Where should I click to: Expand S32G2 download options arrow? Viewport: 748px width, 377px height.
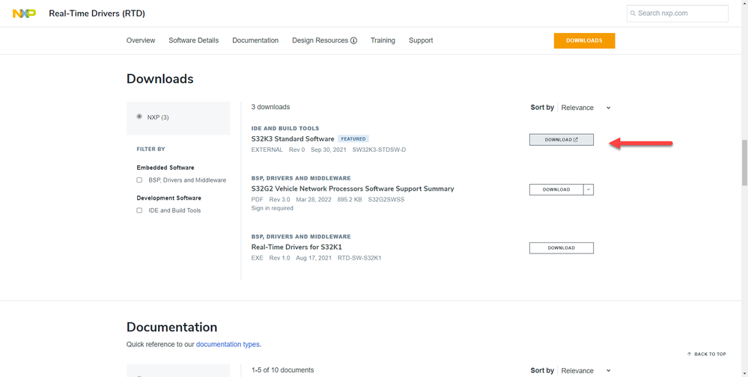589,189
